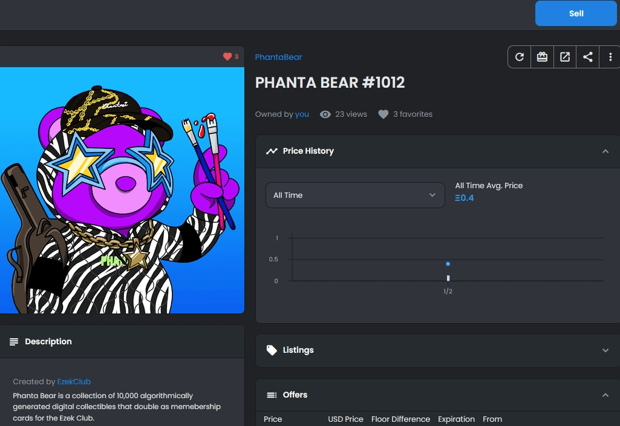620x426 pixels.
Task: Open the All Time range dropdown
Action: [x=355, y=195]
